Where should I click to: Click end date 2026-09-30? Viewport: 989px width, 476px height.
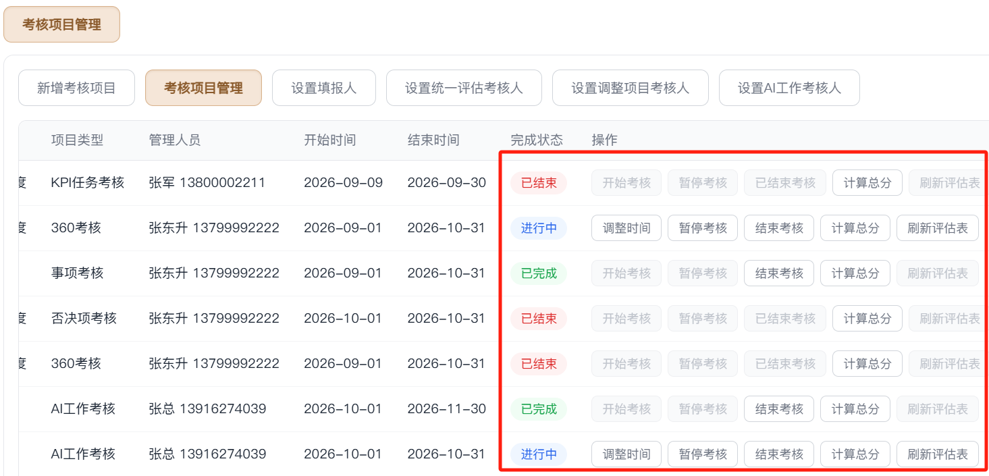coord(446,182)
